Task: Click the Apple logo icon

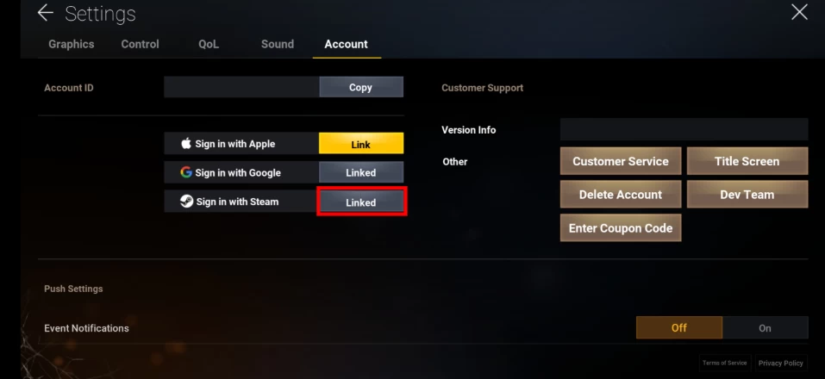Action: pyautogui.click(x=185, y=144)
